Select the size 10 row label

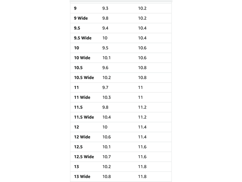[77, 48]
